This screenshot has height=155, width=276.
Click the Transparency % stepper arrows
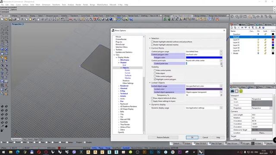pos(221,95)
